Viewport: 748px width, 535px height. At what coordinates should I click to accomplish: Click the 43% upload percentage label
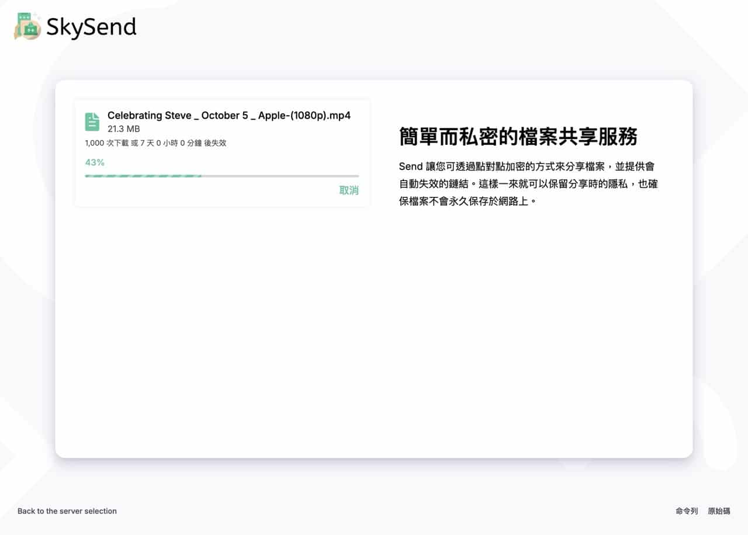pyautogui.click(x=95, y=162)
